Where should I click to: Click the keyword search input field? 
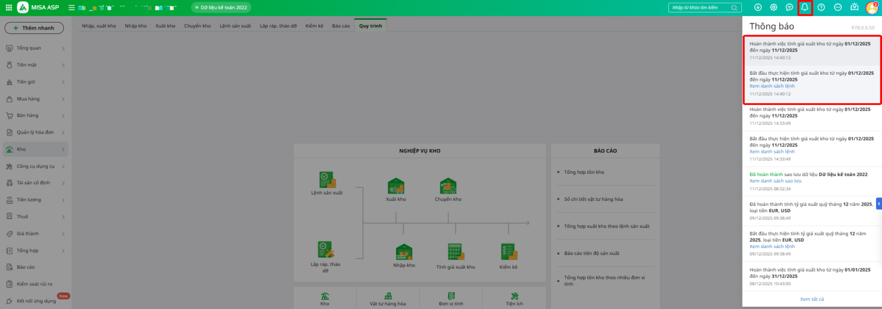click(x=700, y=8)
